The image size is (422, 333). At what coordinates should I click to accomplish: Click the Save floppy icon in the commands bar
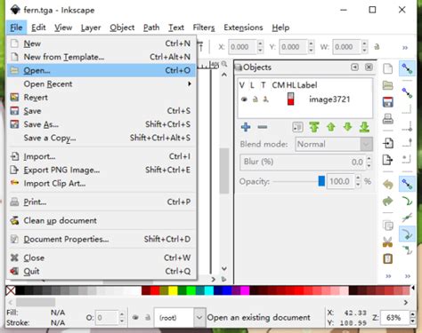(388, 102)
